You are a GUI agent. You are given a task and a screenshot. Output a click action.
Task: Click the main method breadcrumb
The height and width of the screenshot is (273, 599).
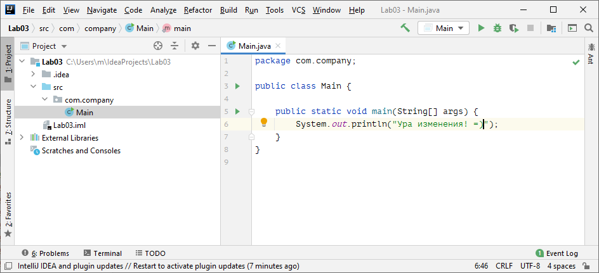(x=177, y=29)
